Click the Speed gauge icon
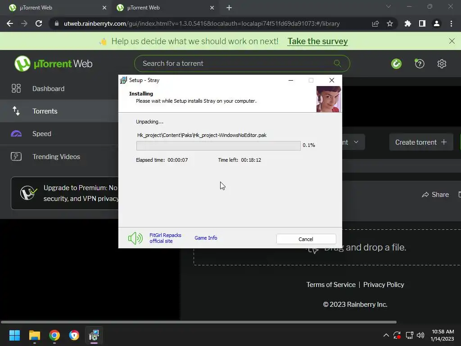The width and height of the screenshot is (461, 346). coord(16,133)
